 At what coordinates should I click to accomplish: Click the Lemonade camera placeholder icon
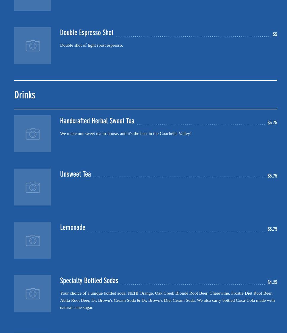[33, 240]
